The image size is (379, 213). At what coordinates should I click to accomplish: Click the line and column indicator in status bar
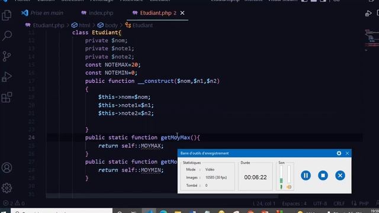coord(264,204)
